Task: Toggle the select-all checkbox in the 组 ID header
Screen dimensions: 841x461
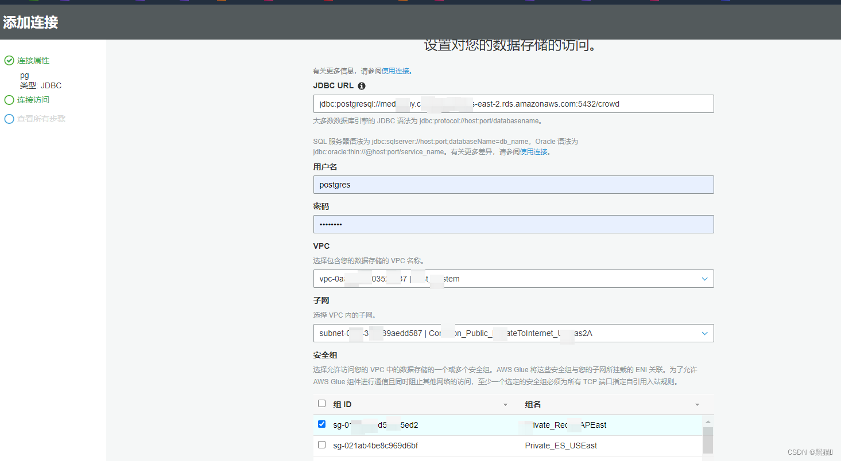Action: (321, 404)
